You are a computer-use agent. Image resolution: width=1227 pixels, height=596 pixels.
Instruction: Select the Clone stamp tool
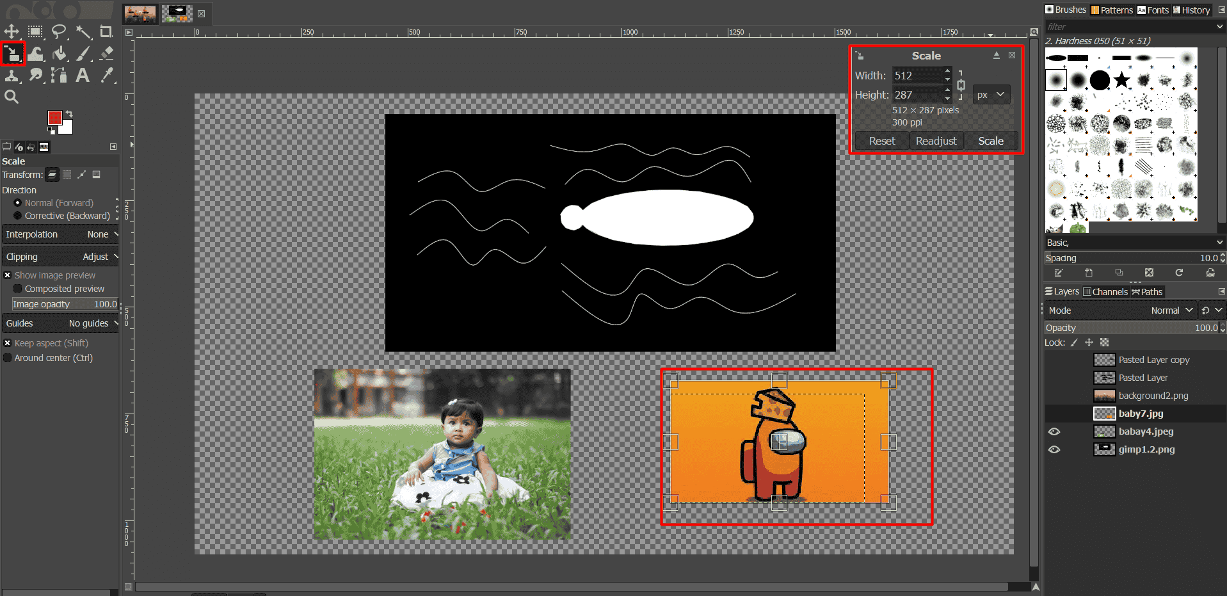[12, 76]
